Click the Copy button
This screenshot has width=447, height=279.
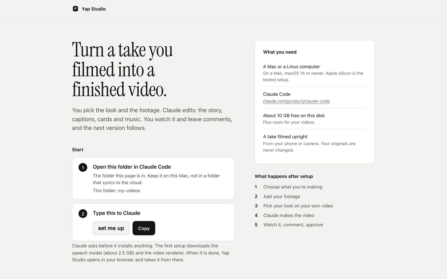tap(144, 228)
